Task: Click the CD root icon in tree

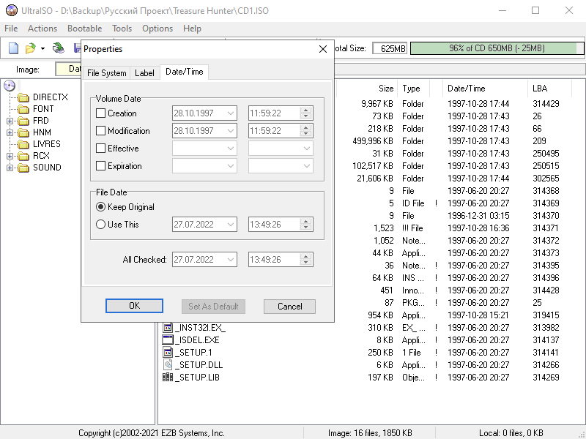Action: click(10, 86)
